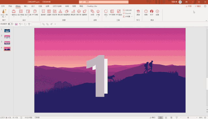
Task: Toggle the 自动保存 autosave switch
Action: tap(10, 24)
